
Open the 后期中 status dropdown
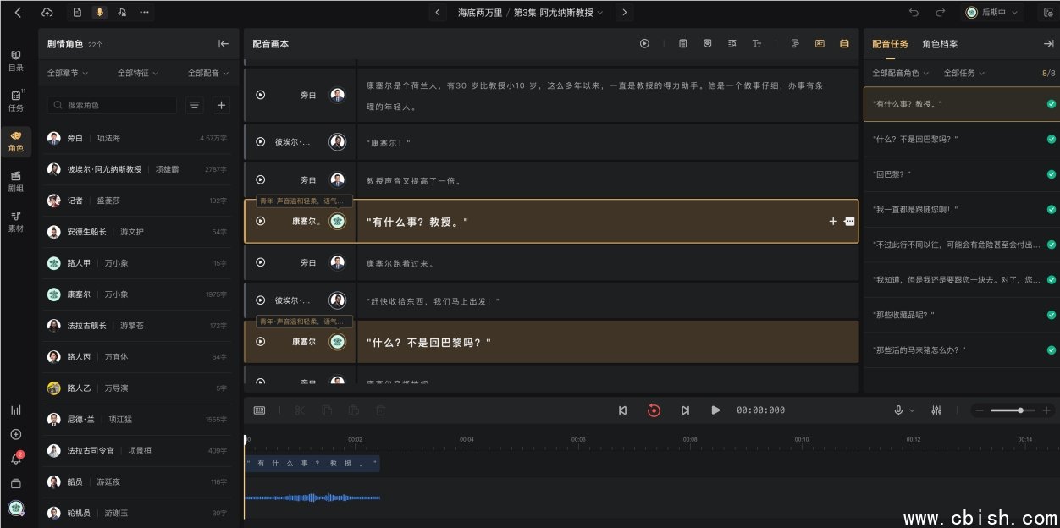(x=993, y=13)
